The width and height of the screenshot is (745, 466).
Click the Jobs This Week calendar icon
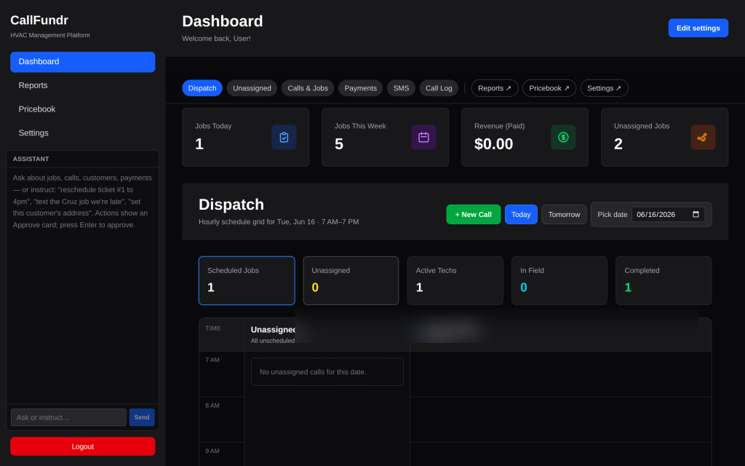point(423,137)
